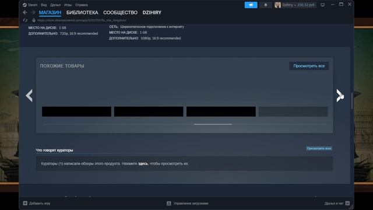Expand the Dzihiry account dropdown
373x210 pixels.
click(295, 5)
